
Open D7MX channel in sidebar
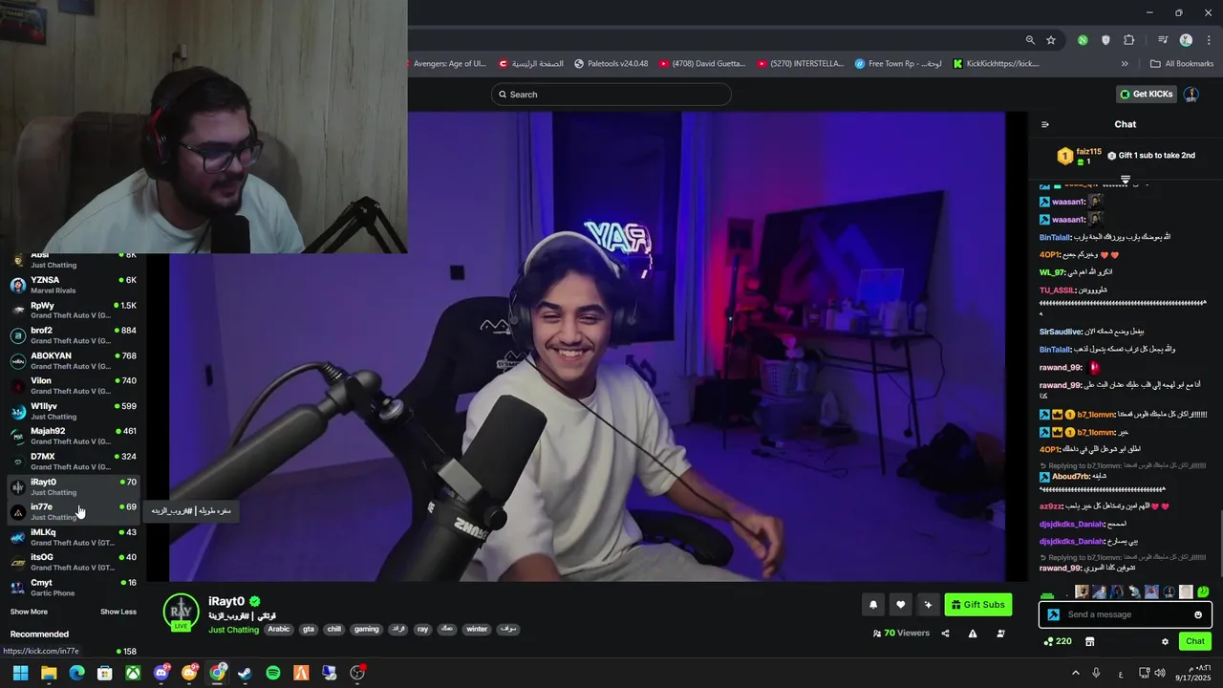tap(73, 462)
